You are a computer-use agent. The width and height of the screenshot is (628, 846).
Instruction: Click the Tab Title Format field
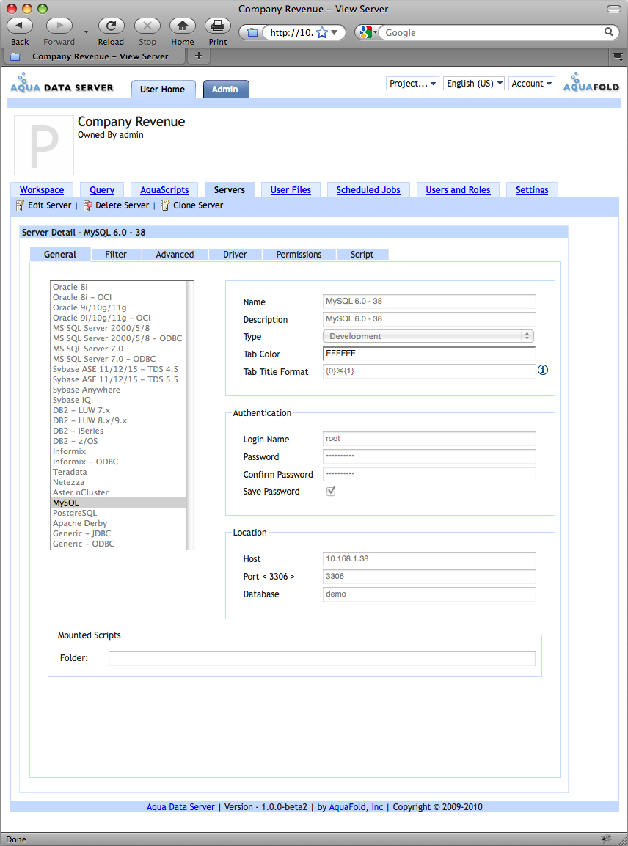click(x=429, y=371)
